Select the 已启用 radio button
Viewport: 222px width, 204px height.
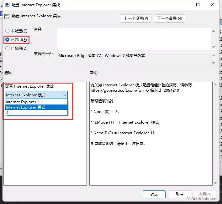point(8,40)
